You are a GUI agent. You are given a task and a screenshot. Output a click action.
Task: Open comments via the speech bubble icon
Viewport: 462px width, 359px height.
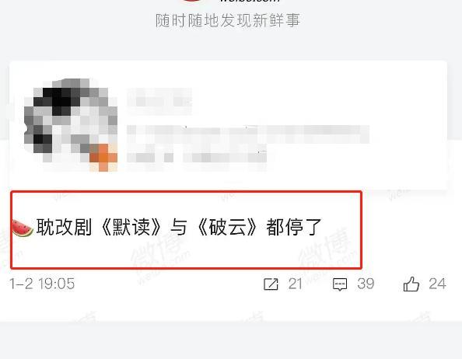point(340,284)
